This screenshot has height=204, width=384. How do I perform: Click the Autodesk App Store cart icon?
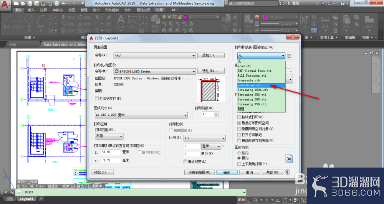coord(323,3)
